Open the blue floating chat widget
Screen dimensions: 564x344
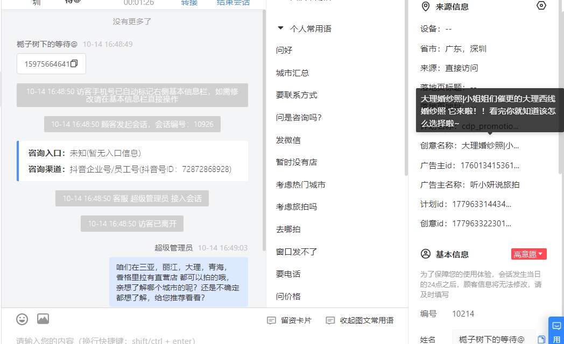[x=556, y=331]
